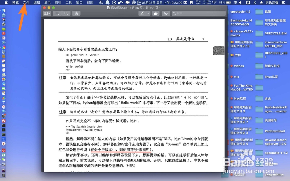Open Calendar from the Dock
The height and width of the screenshot is (181, 290).
click(3, 61)
